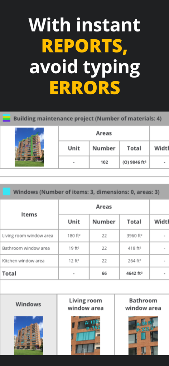Select the Building maintenance project header title
Screen dimensions: 169x366
(x=87, y=119)
